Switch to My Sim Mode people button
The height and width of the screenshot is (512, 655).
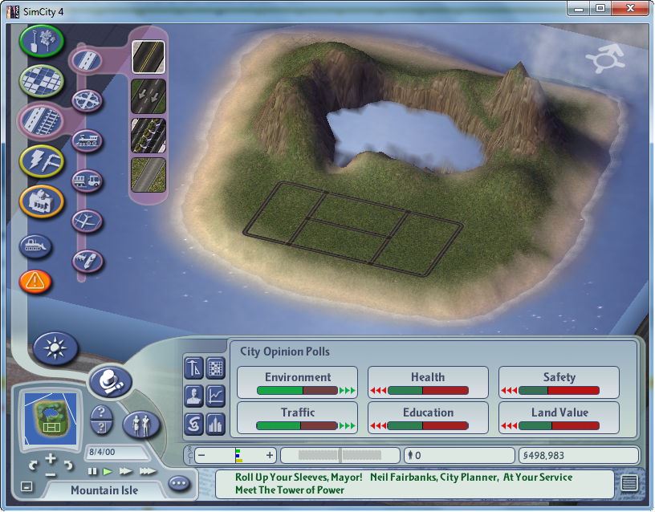point(141,424)
